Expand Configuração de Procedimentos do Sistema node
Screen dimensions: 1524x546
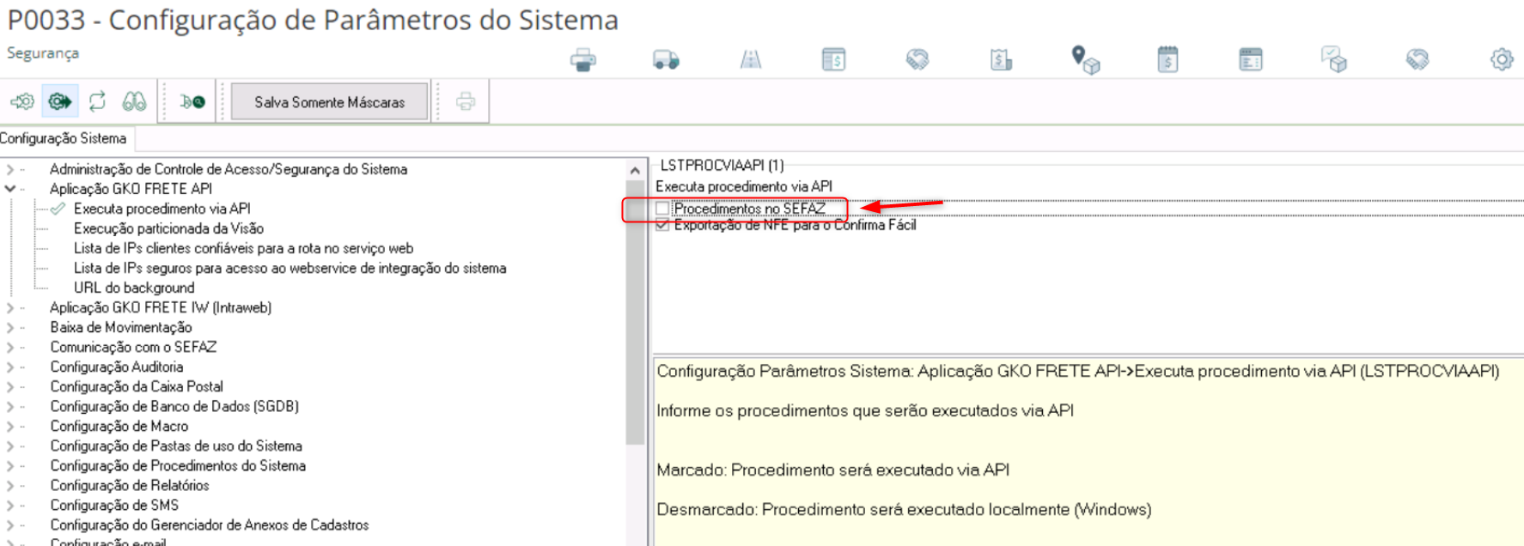(x=10, y=465)
